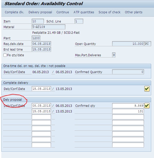
Task: Click the Confirmed qty label
Action: coord(85,106)
